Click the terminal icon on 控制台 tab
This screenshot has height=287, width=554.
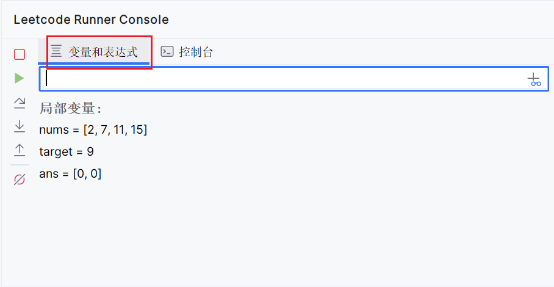pyautogui.click(x=167, y=52)
